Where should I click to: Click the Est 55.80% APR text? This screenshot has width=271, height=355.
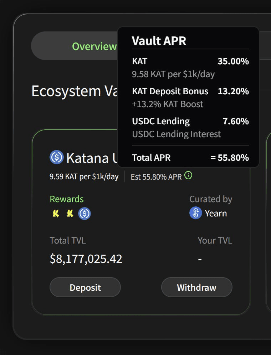coord(156,177)
